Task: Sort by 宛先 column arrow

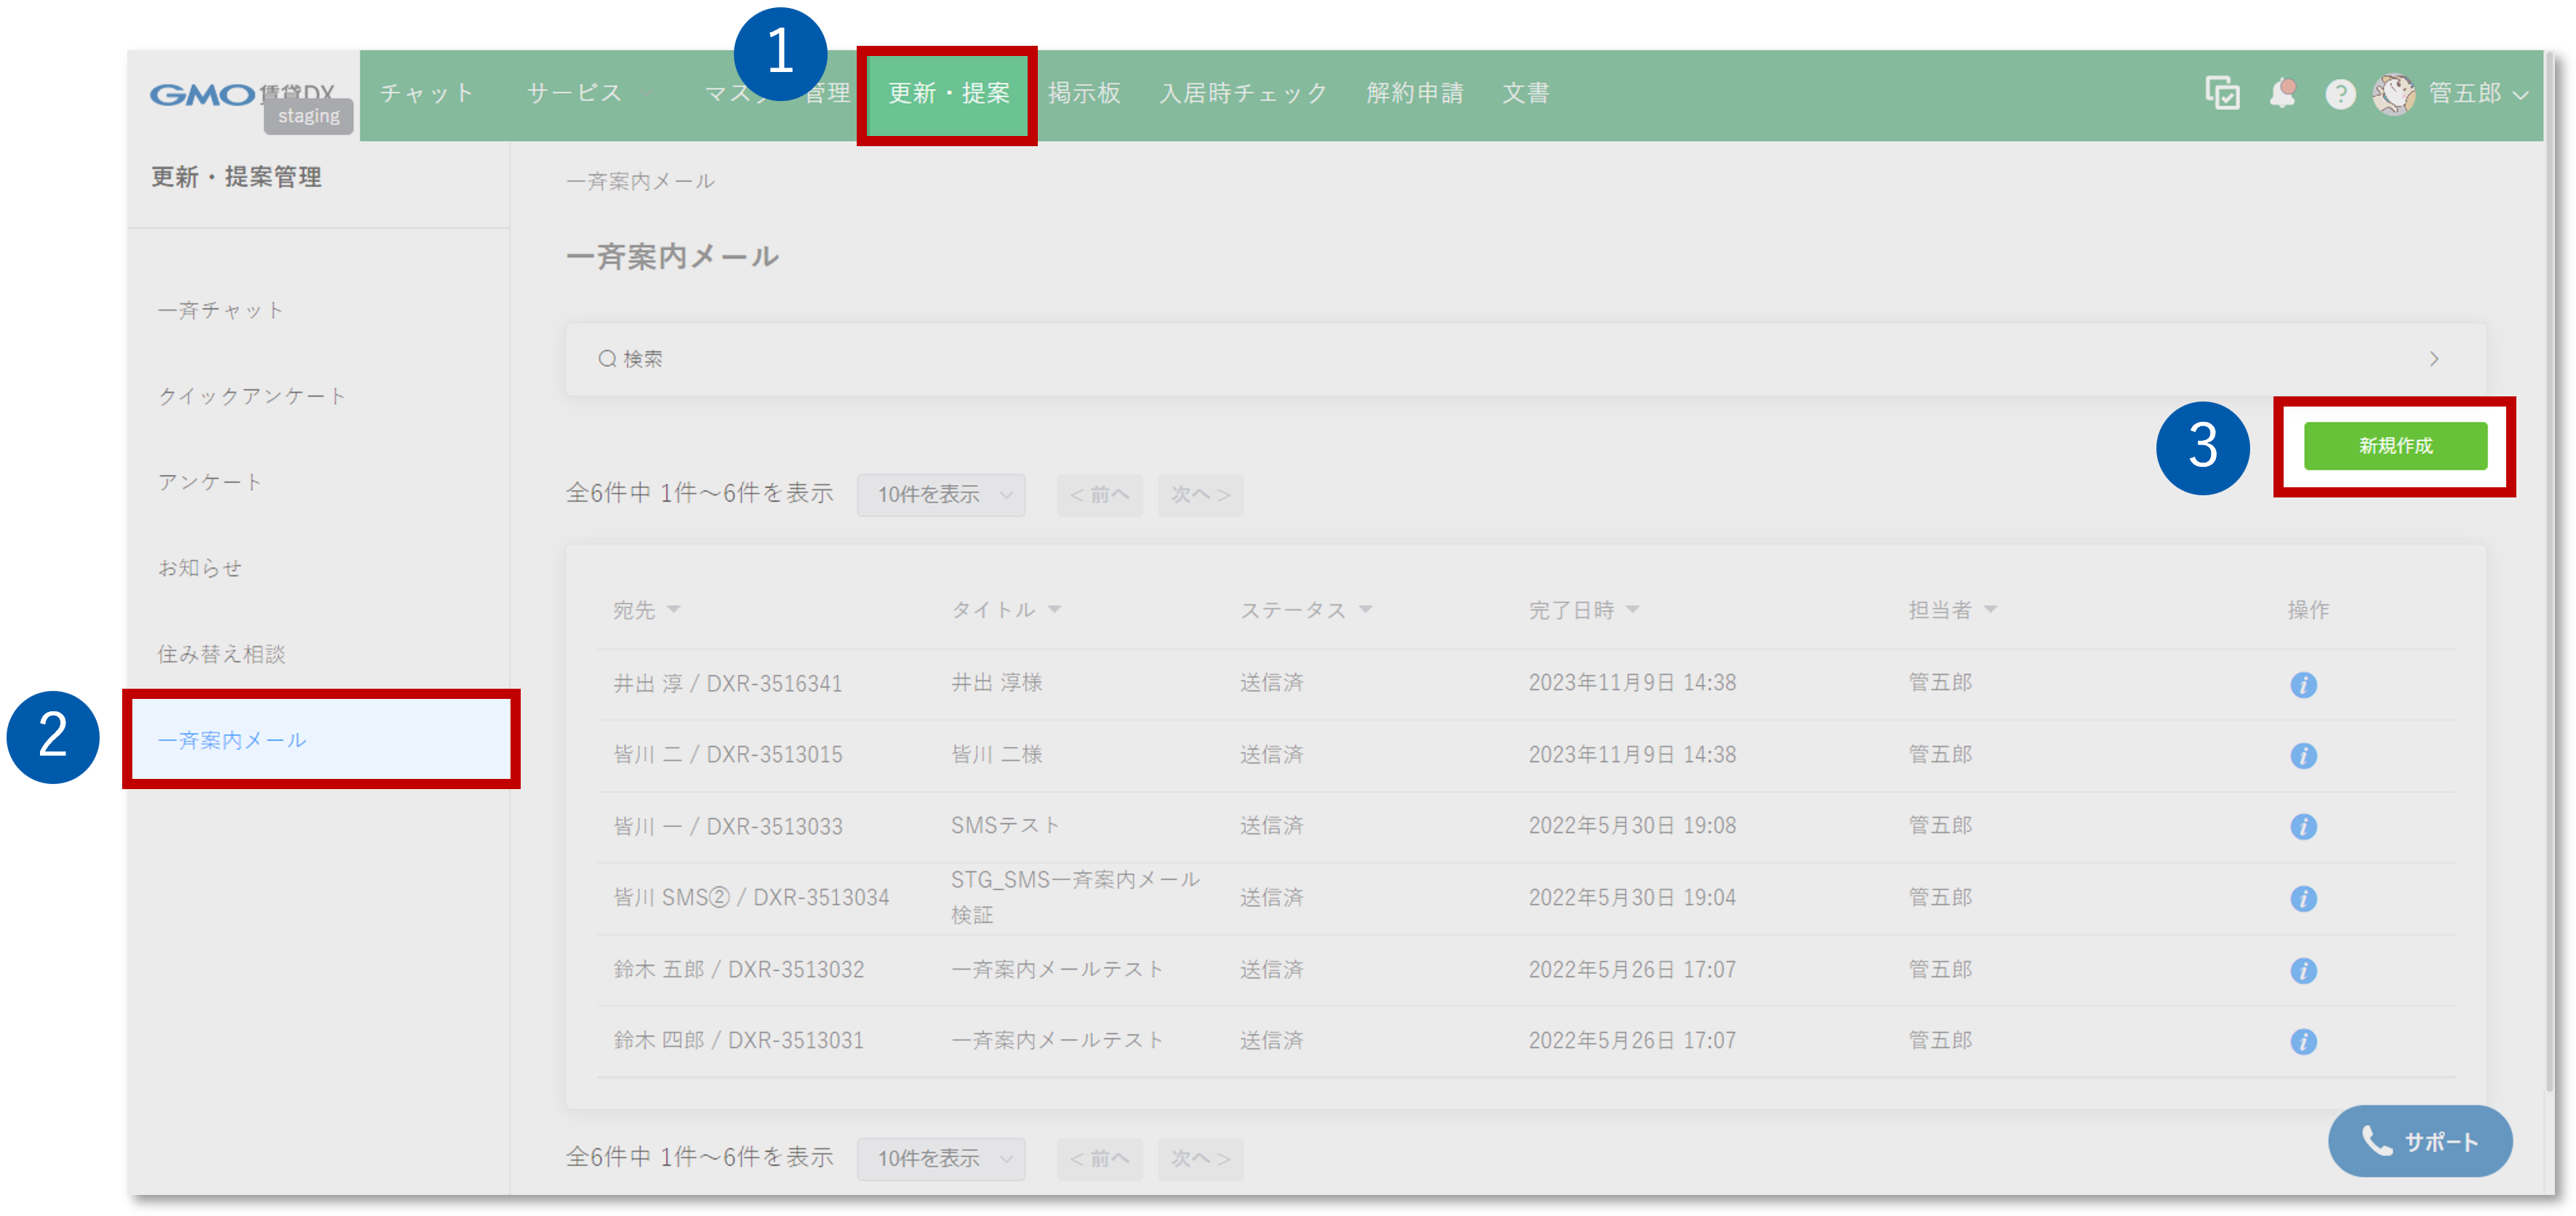Action: click(674, 610)
